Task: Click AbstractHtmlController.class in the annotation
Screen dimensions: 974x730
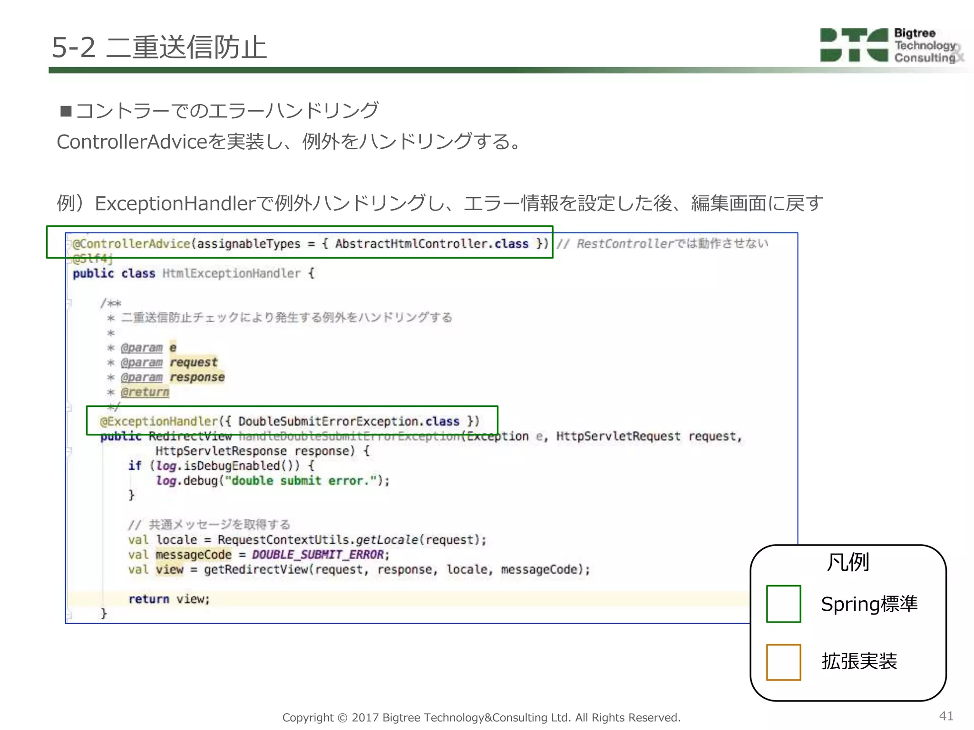Action: point(432,244)
